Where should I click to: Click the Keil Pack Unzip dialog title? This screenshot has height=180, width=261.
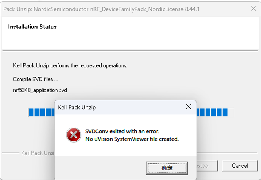(77, 108)
